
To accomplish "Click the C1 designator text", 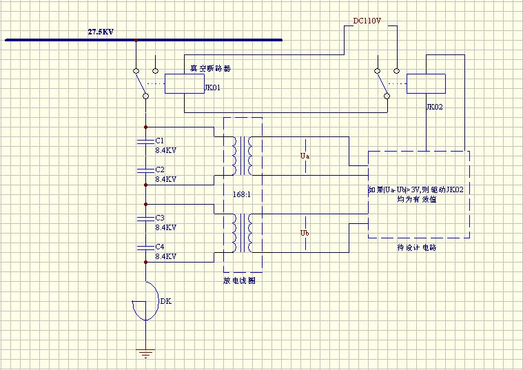I will coord(160,141).
